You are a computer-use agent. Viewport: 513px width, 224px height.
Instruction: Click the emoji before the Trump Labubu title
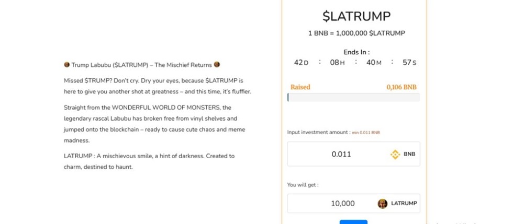(x=66, y=65)
